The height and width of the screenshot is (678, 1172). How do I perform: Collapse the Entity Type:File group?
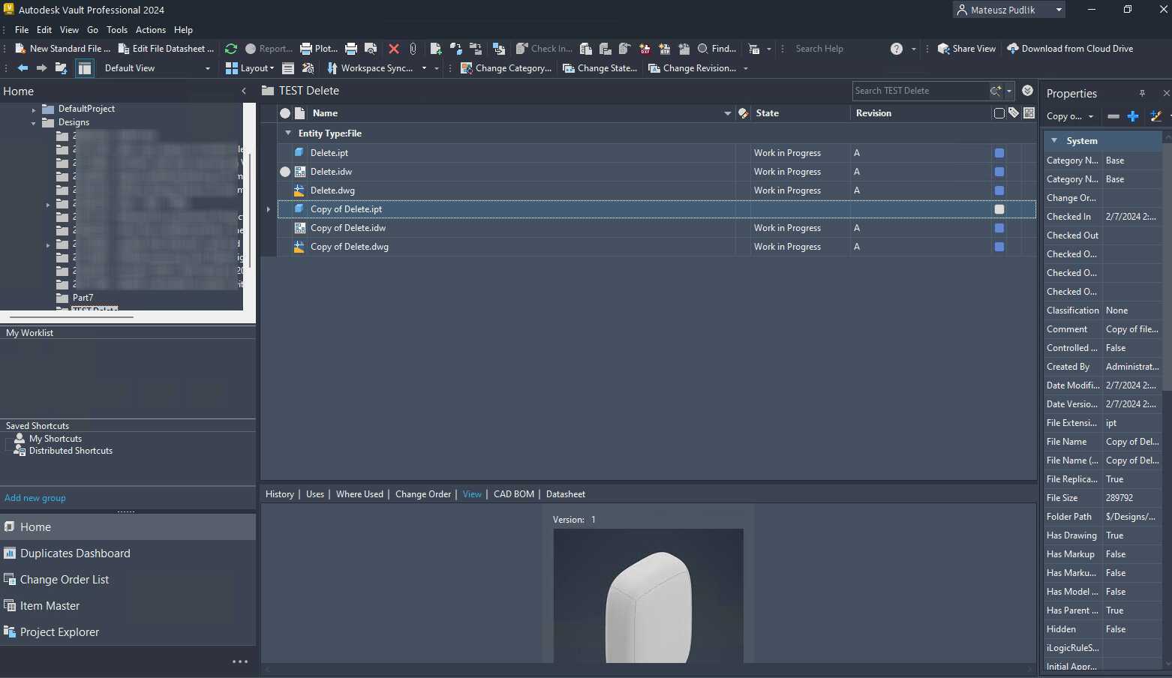click(x=287, y=133)
